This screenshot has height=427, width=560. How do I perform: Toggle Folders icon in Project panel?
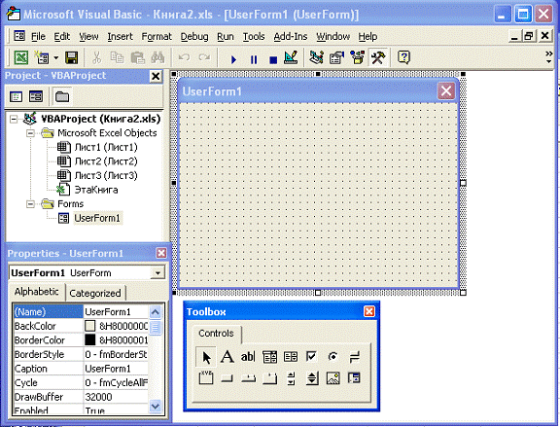click(62, 96)
